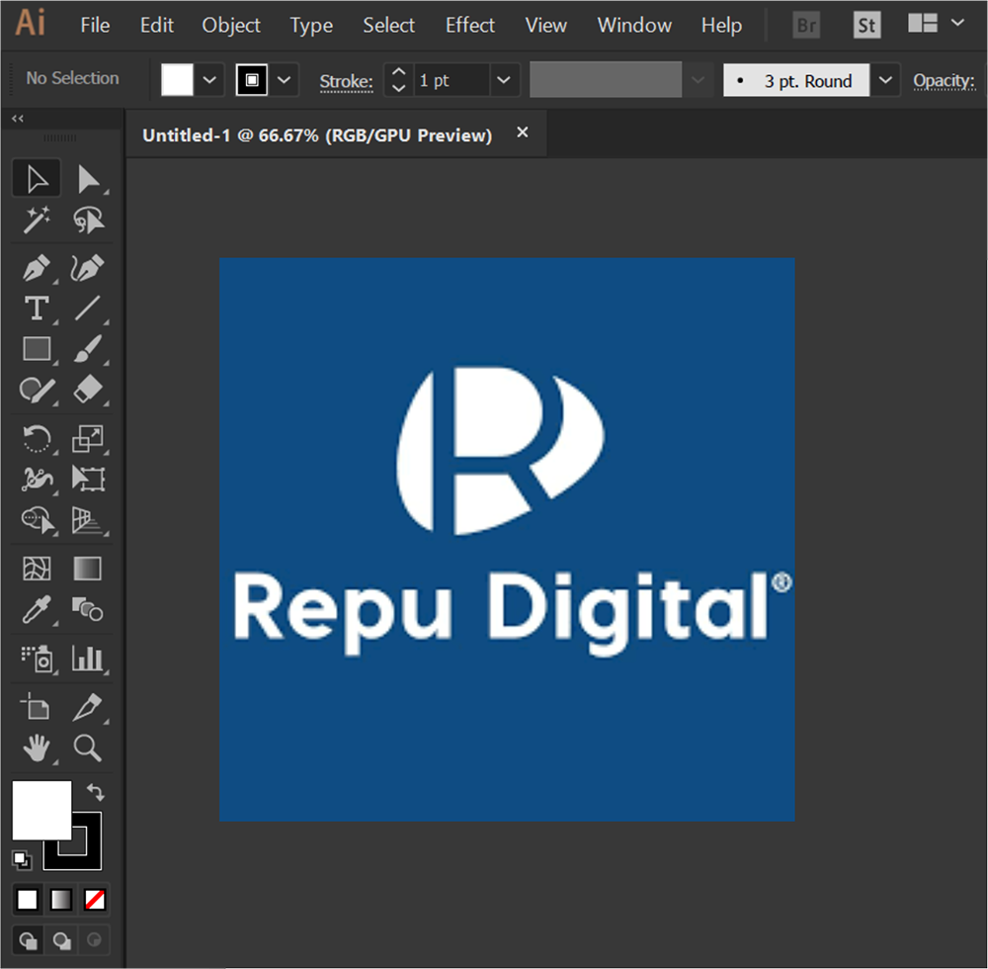
Task: Click the Stroke panel link
Action: coord(346,81)
